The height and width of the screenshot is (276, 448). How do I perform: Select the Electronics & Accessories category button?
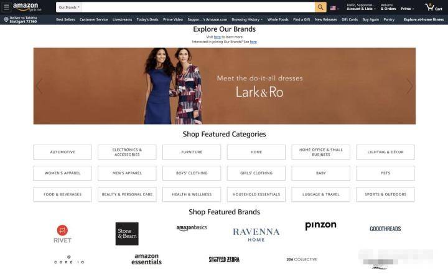click(x=127, y=152)
